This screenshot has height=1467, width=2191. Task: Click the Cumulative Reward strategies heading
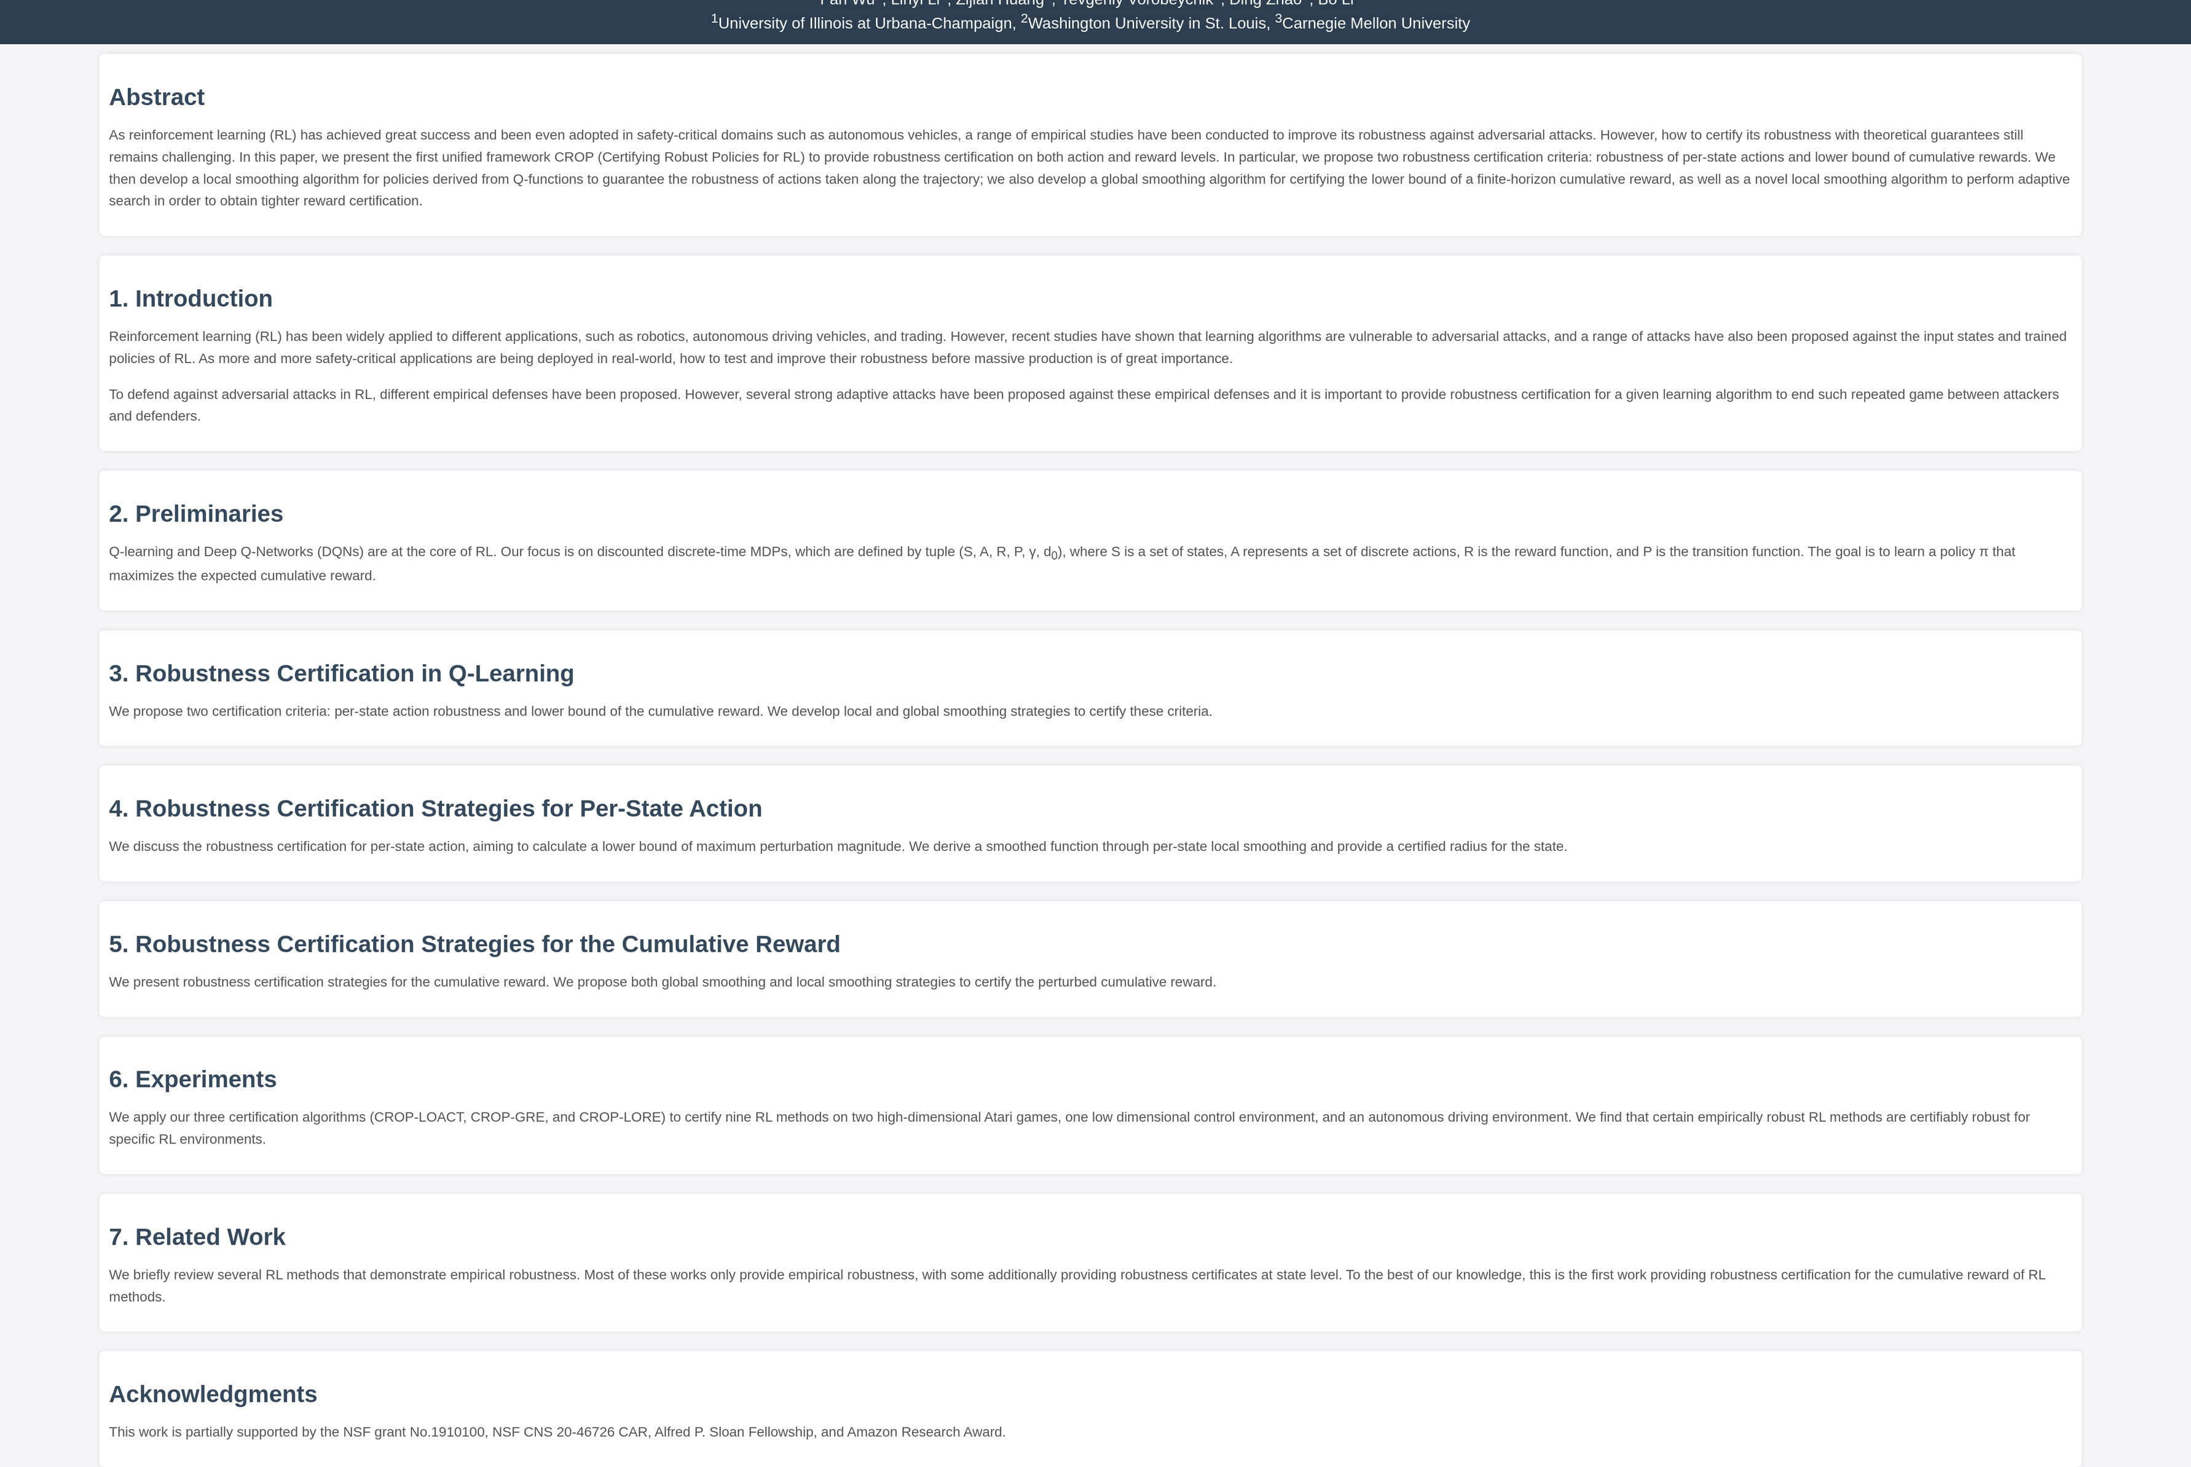point(474,944)
